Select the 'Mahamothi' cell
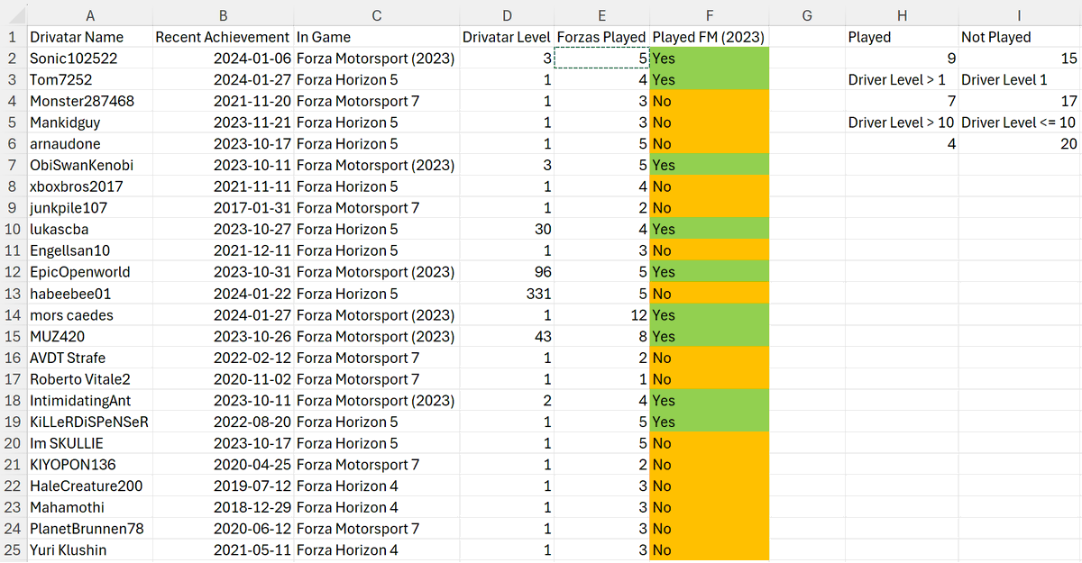 coord(90,507)
